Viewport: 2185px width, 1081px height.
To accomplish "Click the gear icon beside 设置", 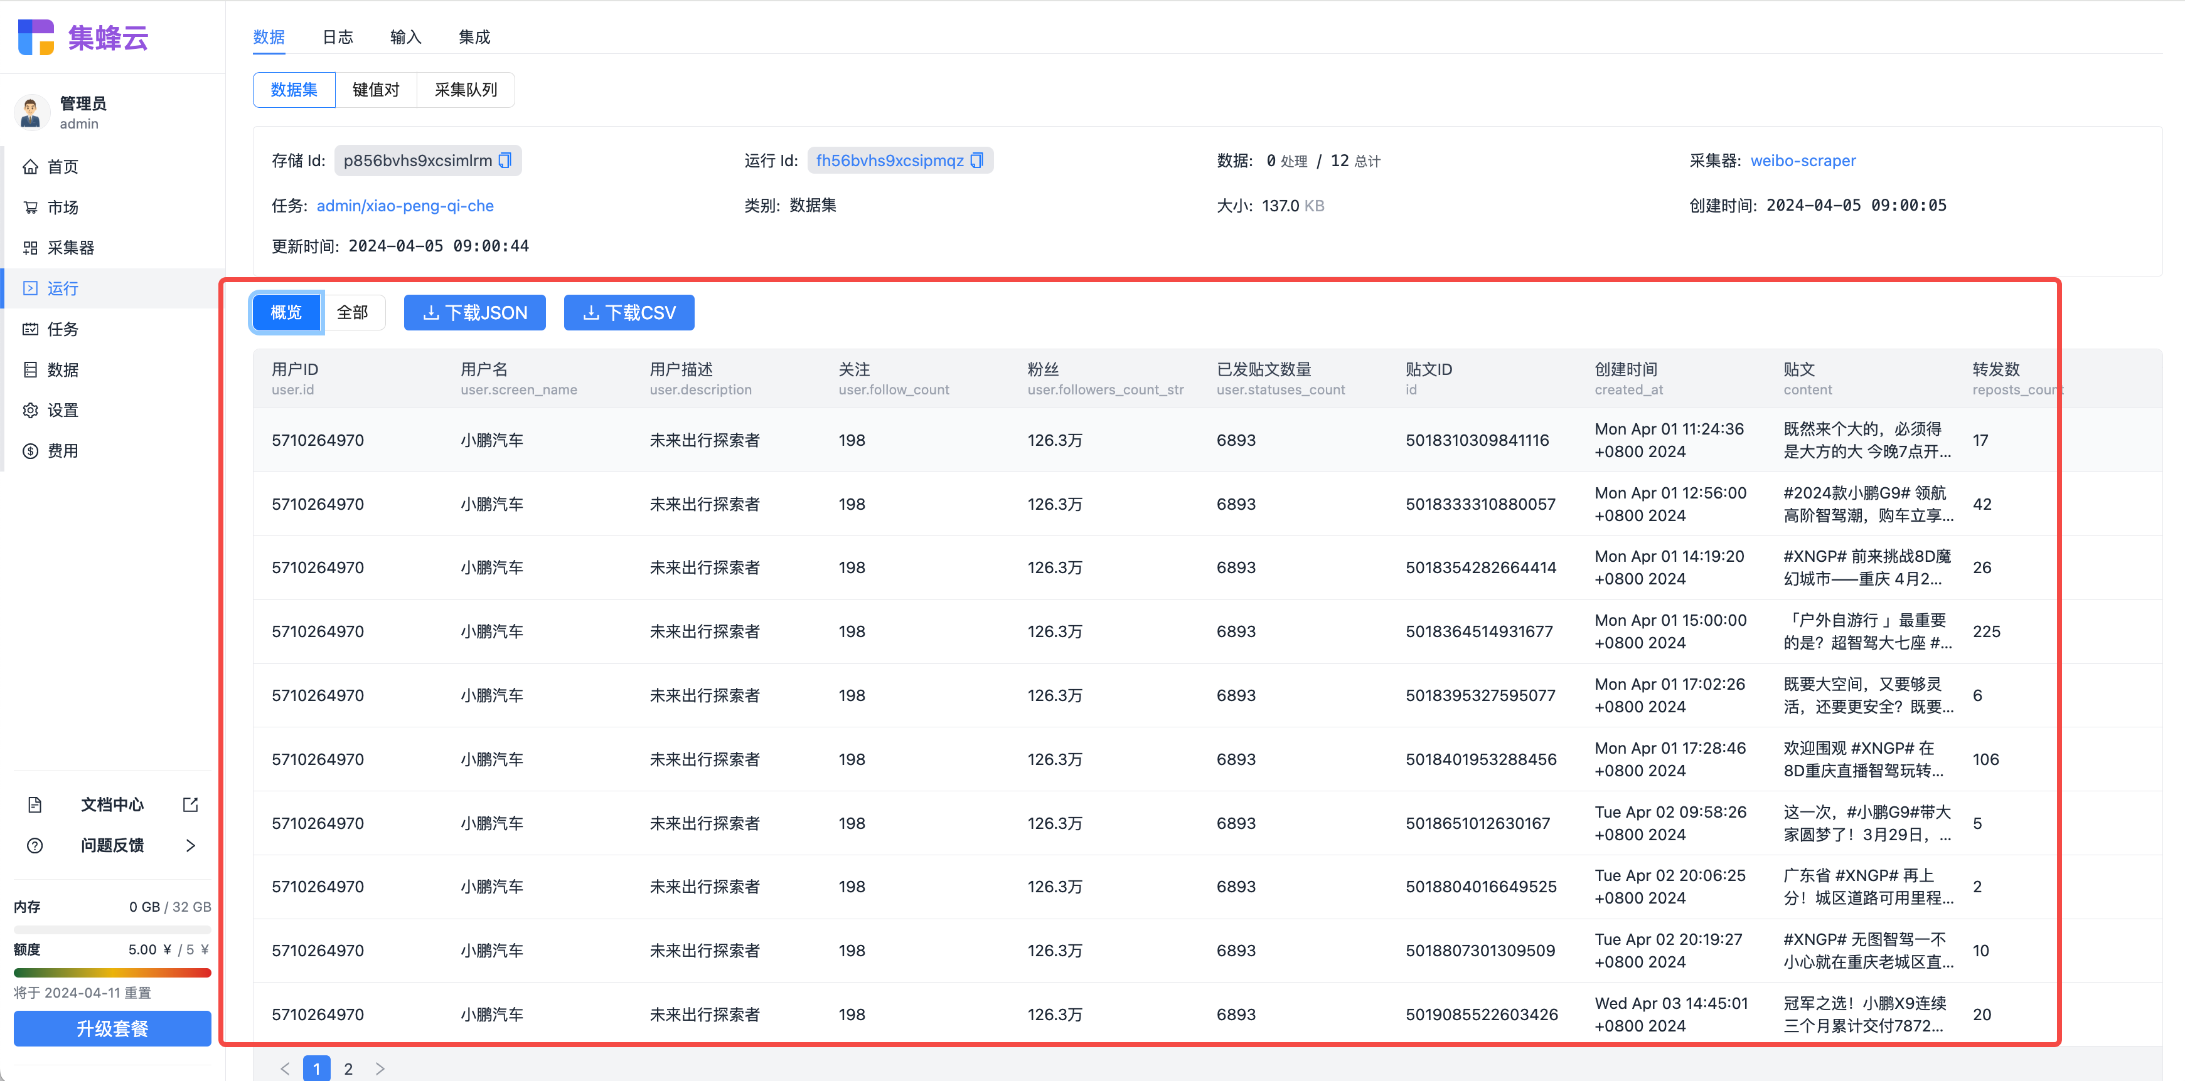I will pos(31,410).
